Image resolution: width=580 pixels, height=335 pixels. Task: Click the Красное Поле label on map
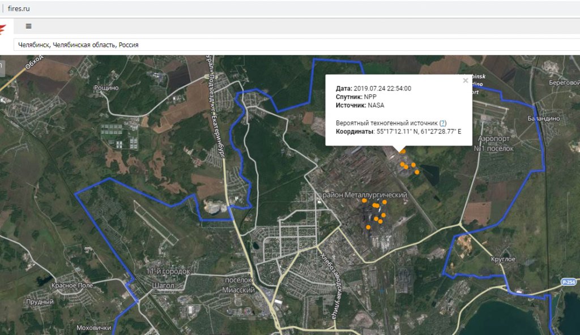[71, 285]
